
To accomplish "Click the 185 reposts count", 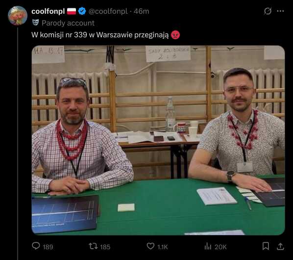I will (x=105, y=247).
